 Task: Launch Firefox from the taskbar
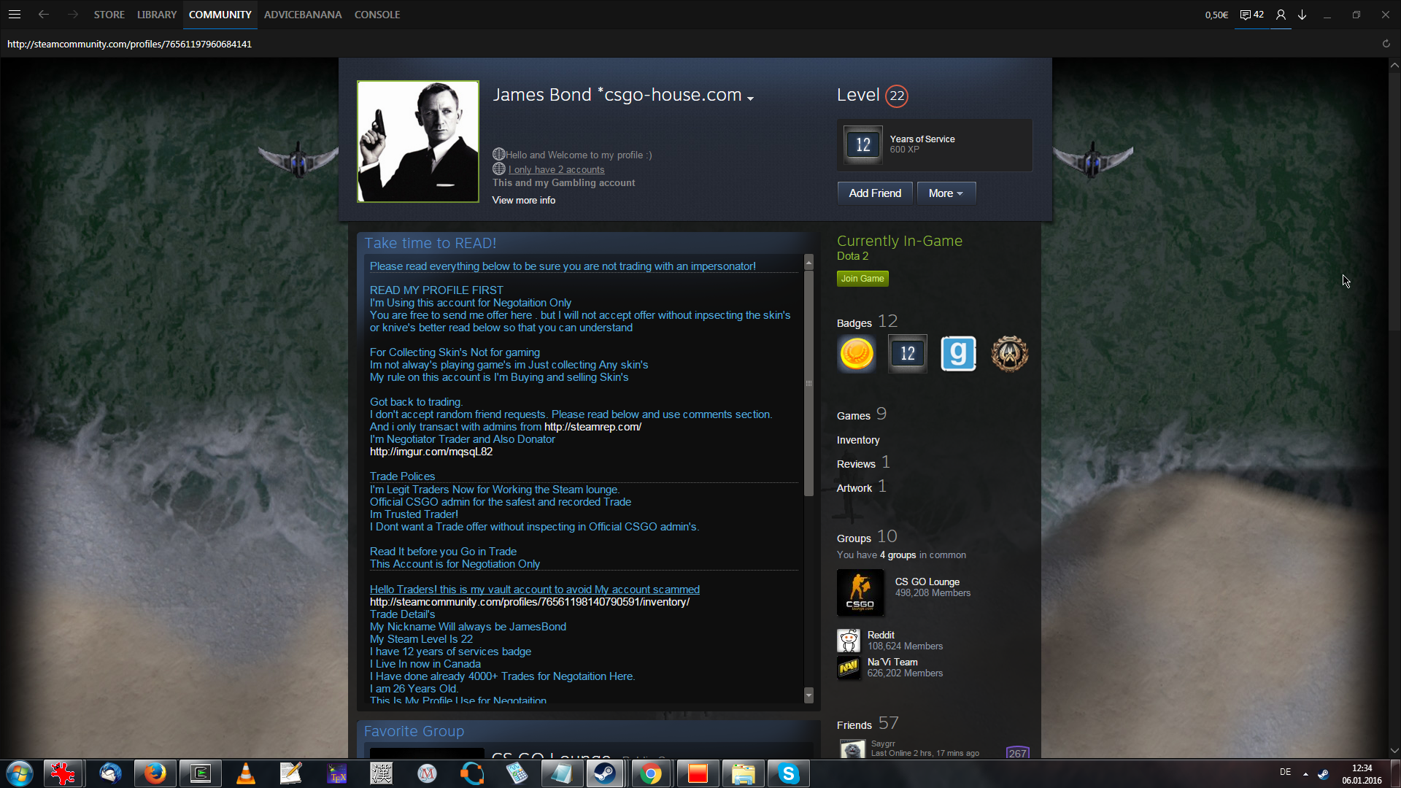pyautogui.click(x=155, y=773)
